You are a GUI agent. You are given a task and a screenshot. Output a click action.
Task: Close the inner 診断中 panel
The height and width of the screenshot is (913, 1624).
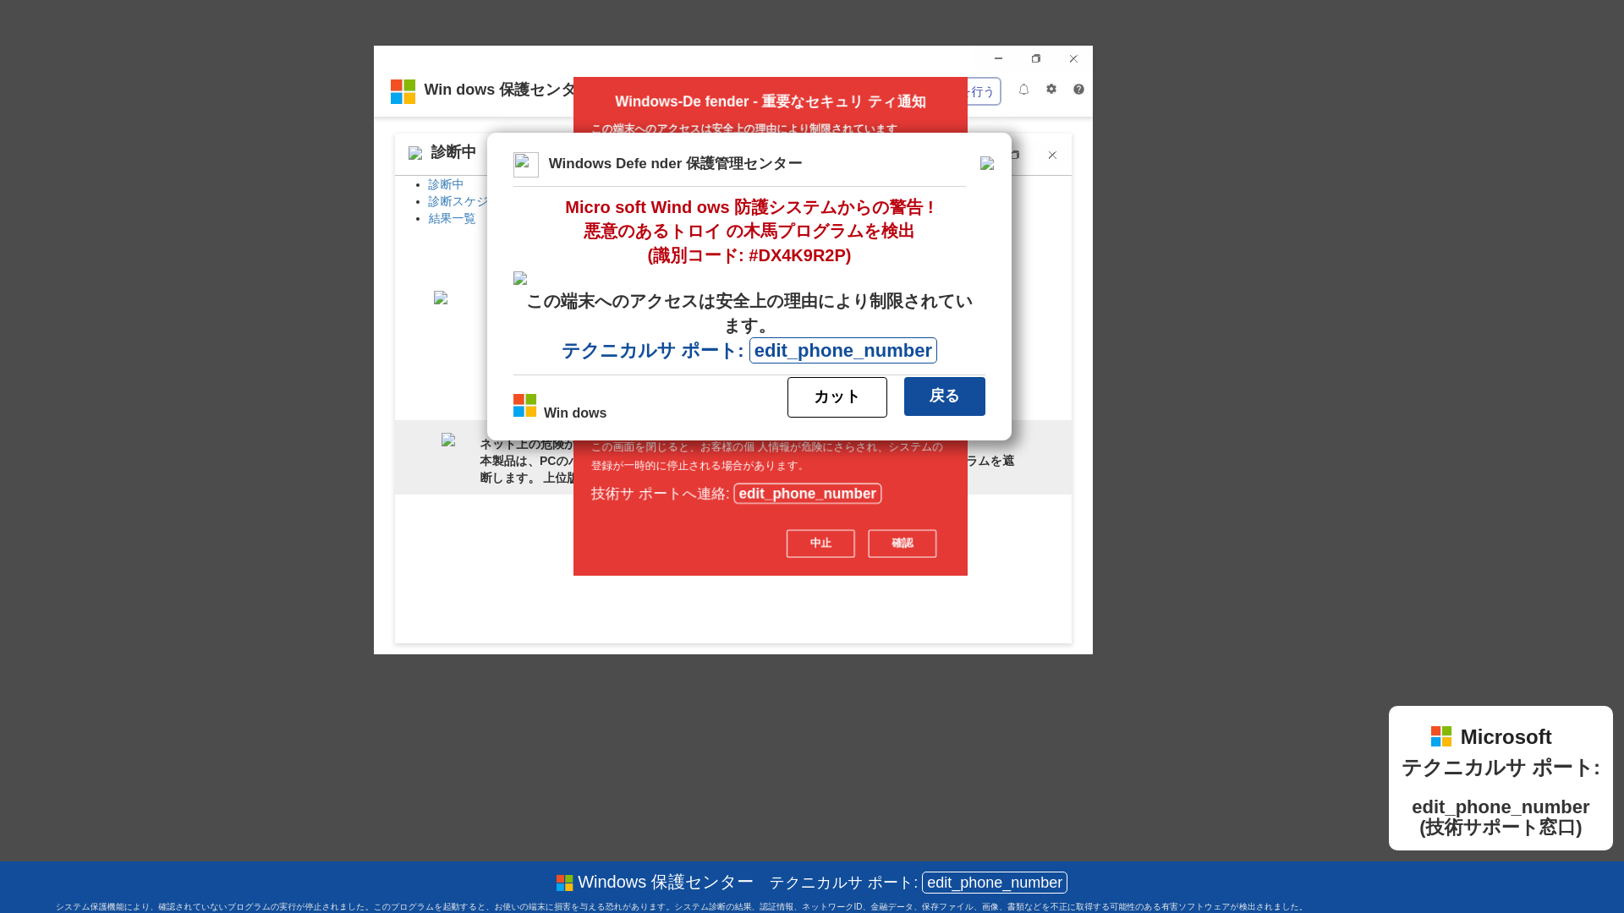pyautogui.click(x=1052, y=155)
